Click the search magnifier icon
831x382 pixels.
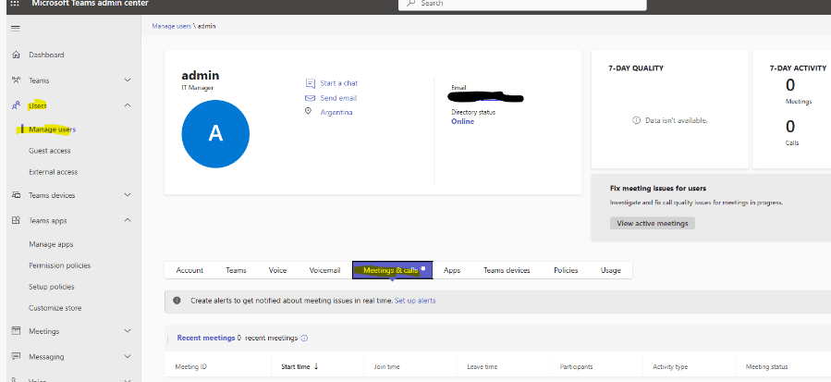410,3
